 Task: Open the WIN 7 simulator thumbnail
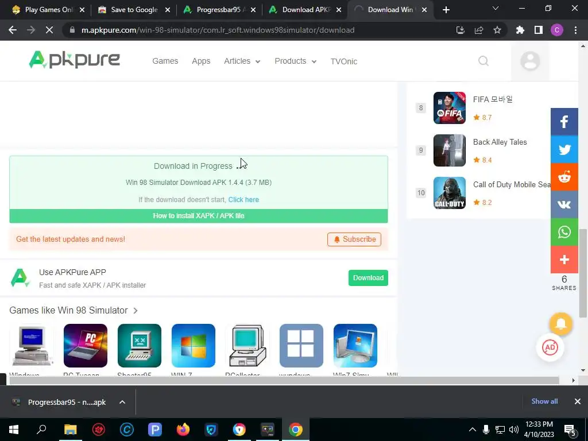coord(194,346)
